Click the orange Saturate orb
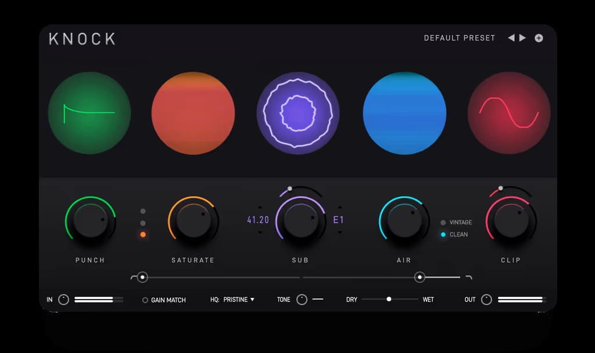 [193, 113]
